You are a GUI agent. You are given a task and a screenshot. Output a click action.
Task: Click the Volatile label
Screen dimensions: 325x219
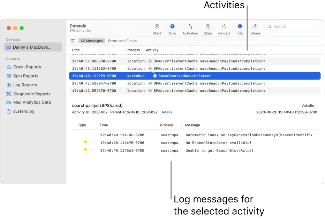[x=308, y=106]
